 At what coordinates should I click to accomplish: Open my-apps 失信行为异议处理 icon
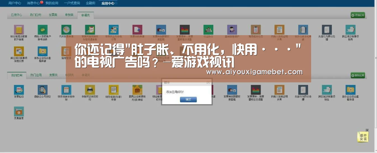click(x=303, y=90)
